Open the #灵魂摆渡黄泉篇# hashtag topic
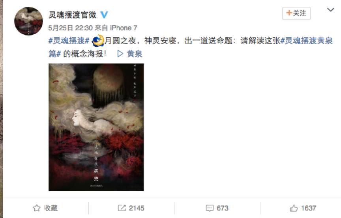Screen dimensions: 341x218 [191, 47]
